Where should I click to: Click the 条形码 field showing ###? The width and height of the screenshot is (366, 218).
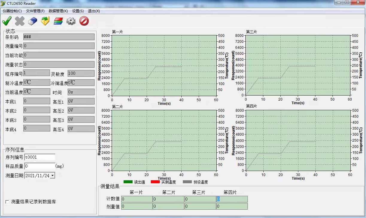(59, 37)
